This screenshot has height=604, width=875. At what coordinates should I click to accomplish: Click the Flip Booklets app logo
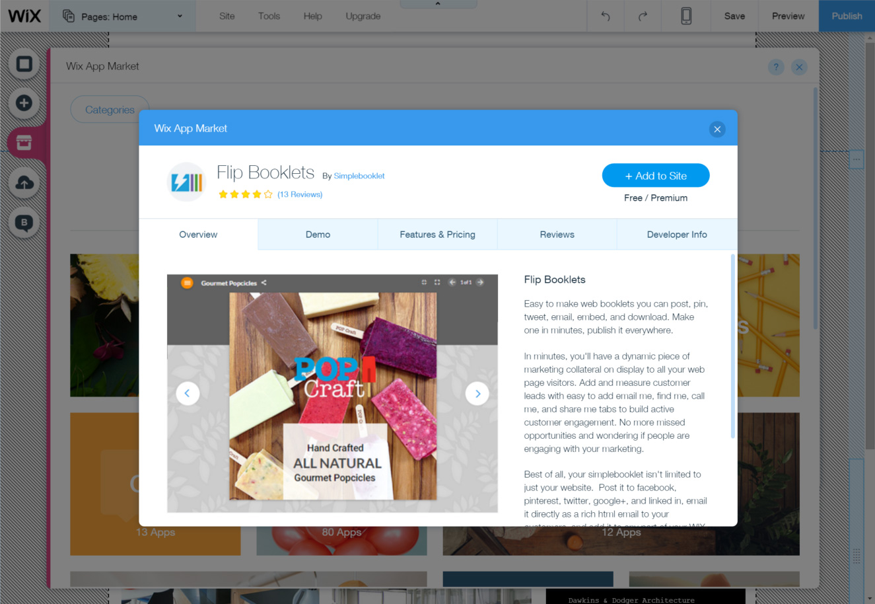pyautogui.click(x=187, y=182)
